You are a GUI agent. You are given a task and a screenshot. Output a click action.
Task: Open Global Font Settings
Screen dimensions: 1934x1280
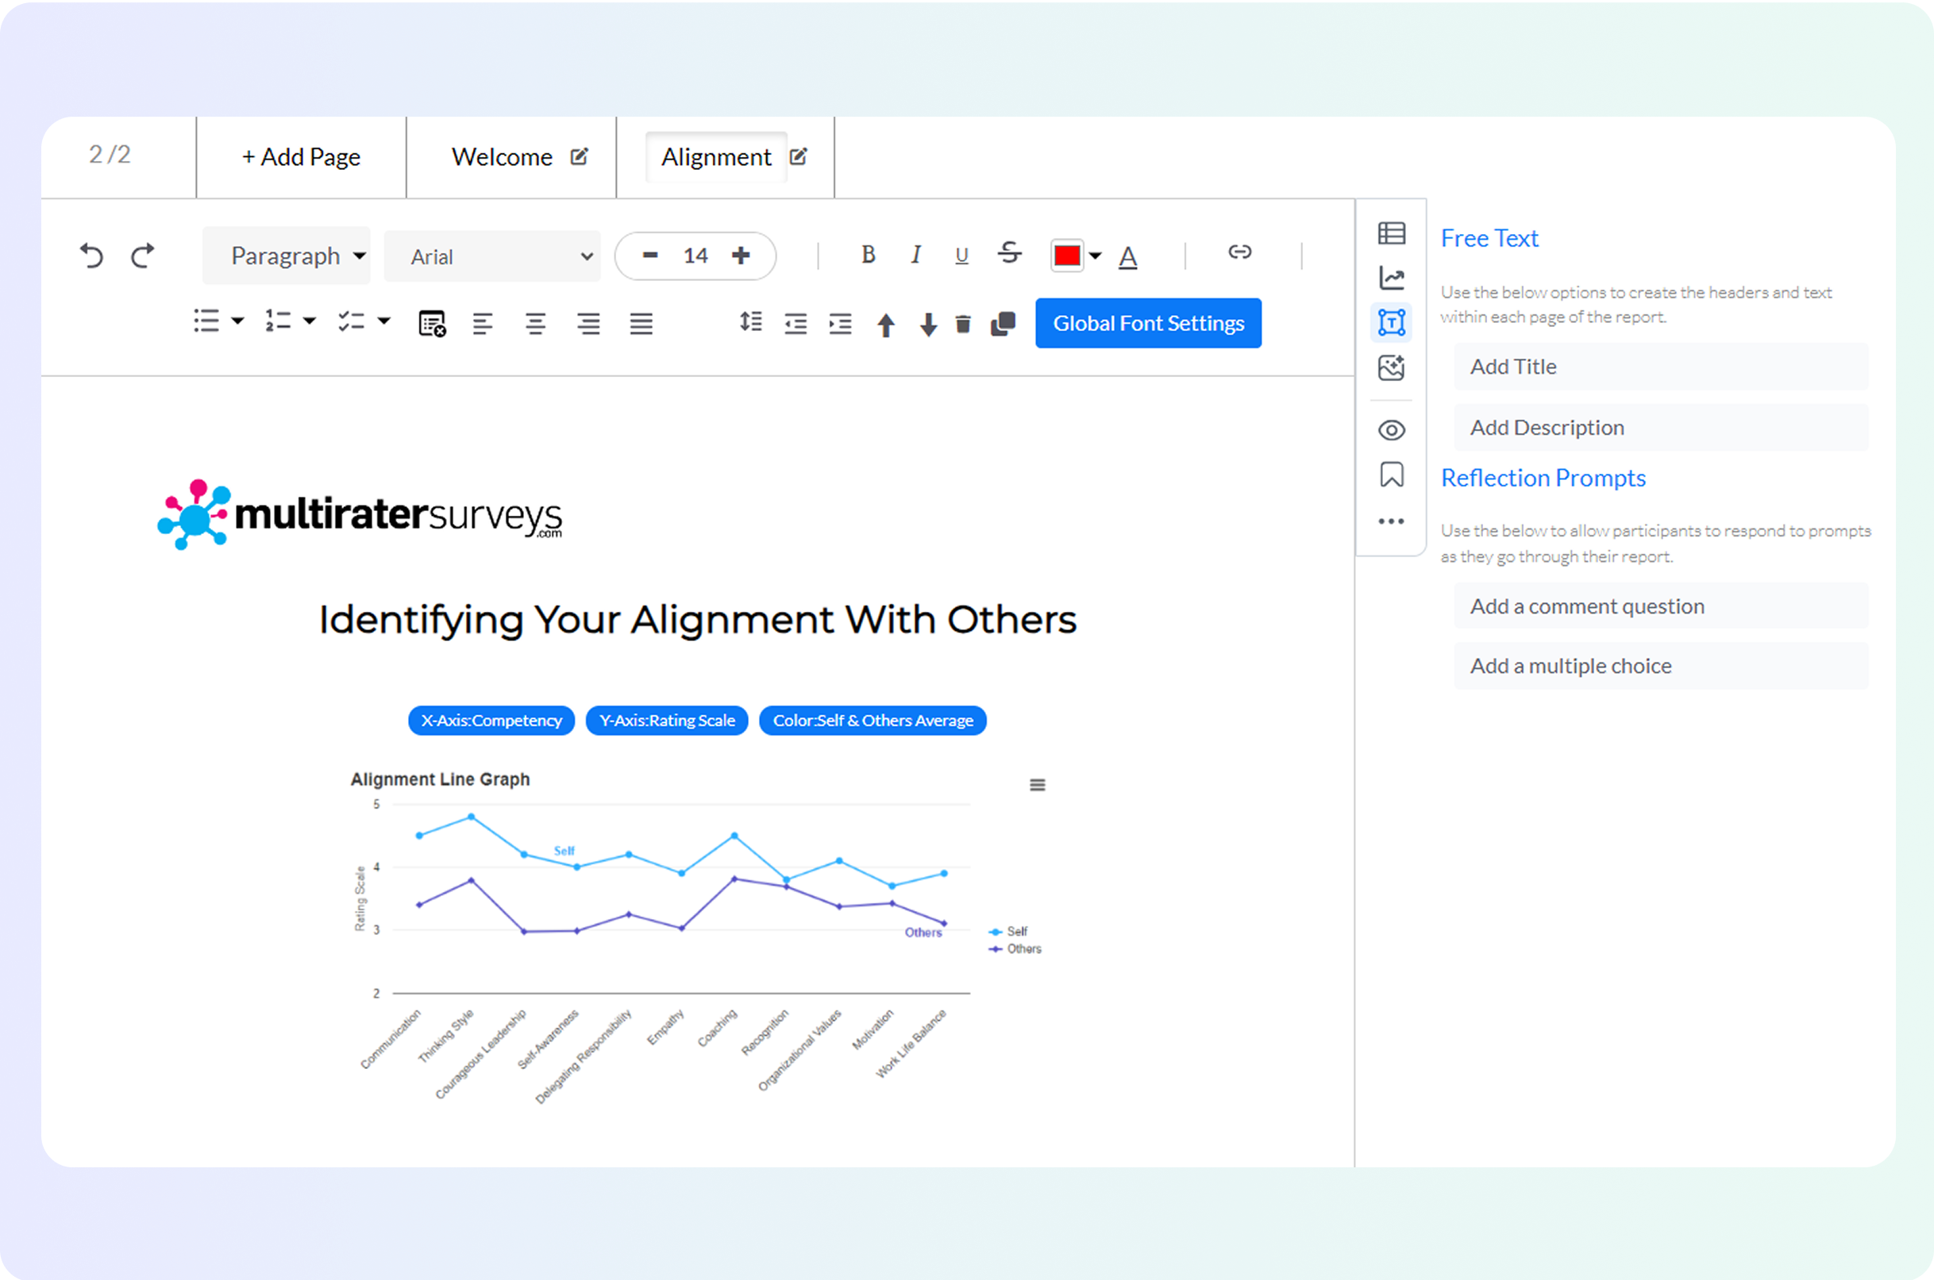(x=1147, y=323)
